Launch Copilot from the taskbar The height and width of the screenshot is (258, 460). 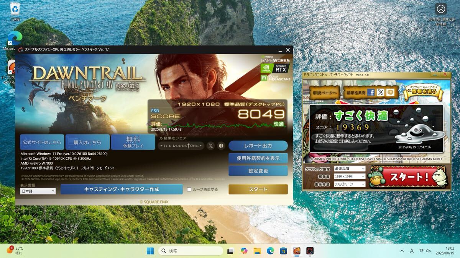(244, 251)
